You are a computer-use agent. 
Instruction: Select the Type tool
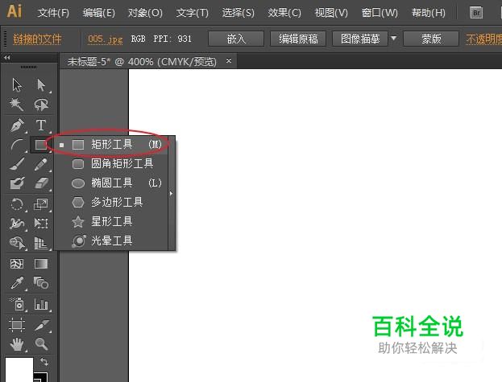pyautogui.click(x=41, y=125)
